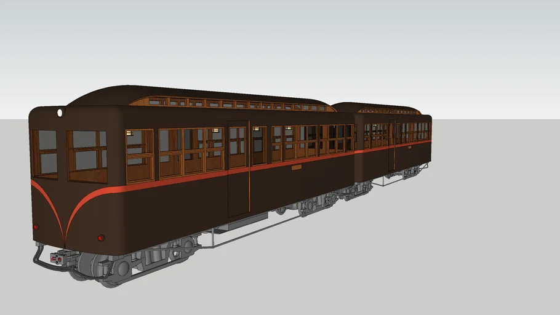Click the gray brake hose beside the coupler
The height and width of the screenshot is (315, 560).
click(38, 257)
